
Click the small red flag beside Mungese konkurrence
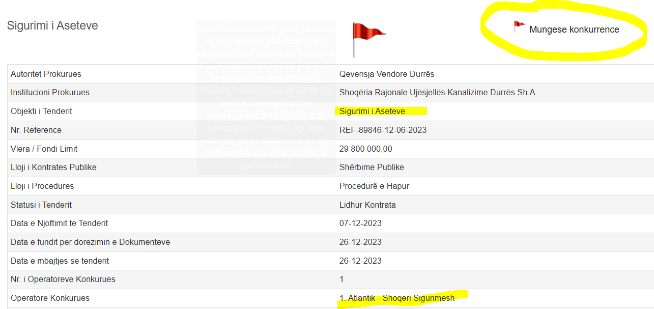click(519, 26)
